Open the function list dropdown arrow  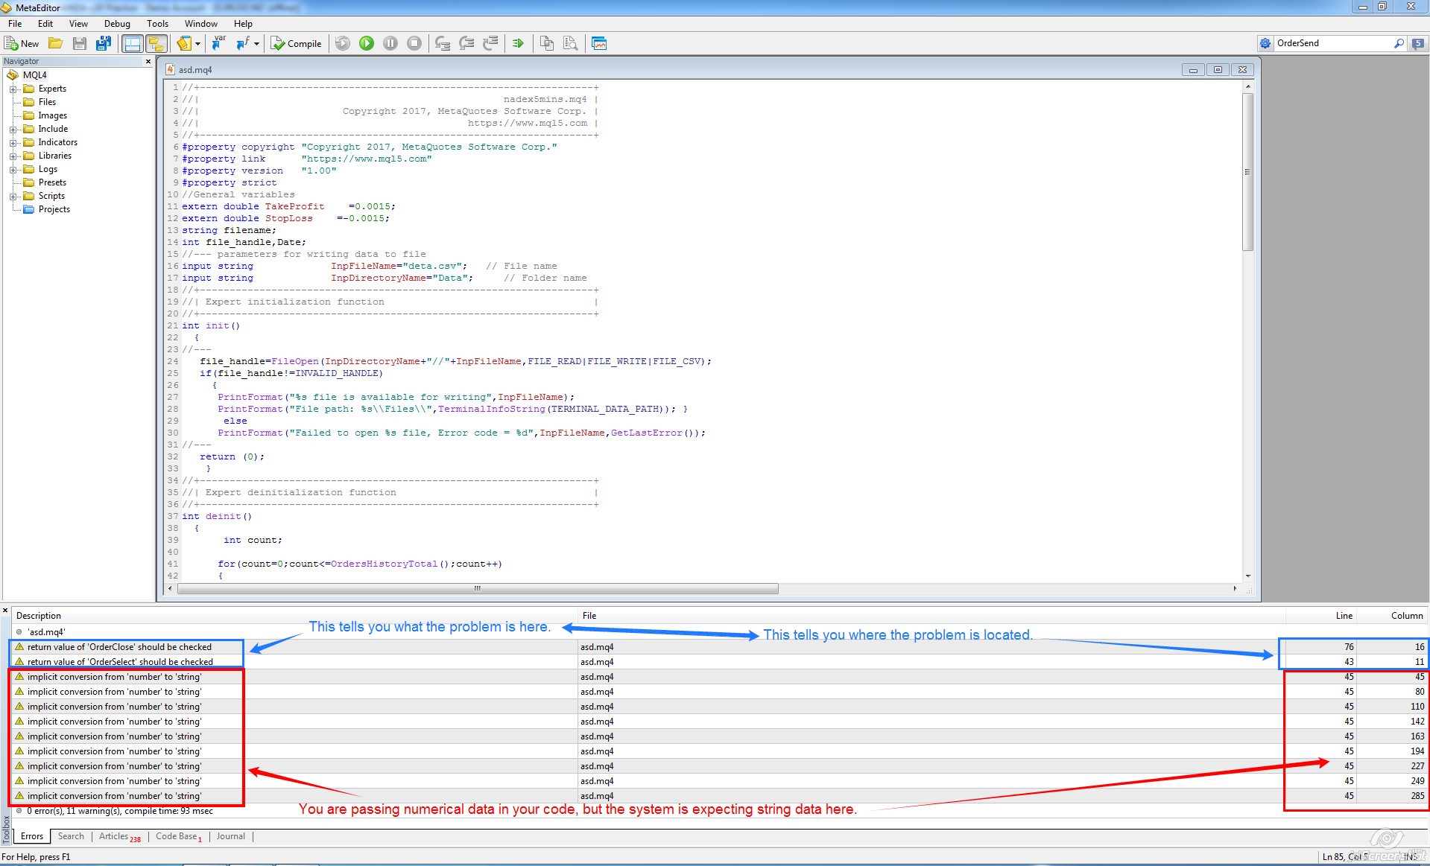pos(256,43)
